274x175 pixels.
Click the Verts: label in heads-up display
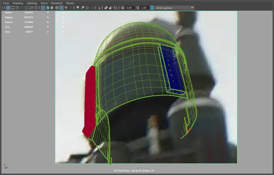[x=8, y=13]
